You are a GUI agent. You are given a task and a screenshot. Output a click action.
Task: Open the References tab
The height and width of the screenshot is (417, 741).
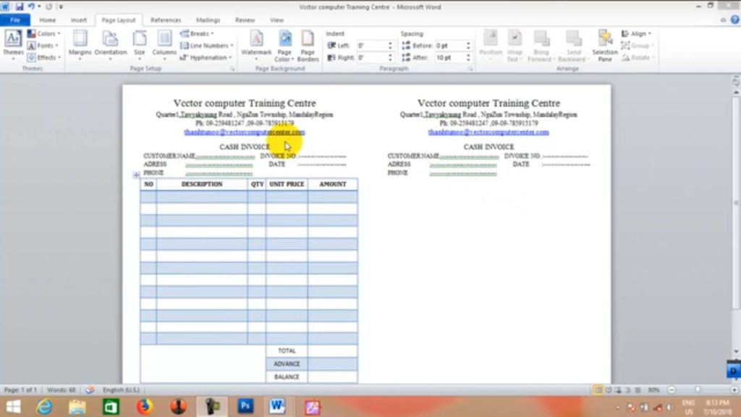[166, 20]
